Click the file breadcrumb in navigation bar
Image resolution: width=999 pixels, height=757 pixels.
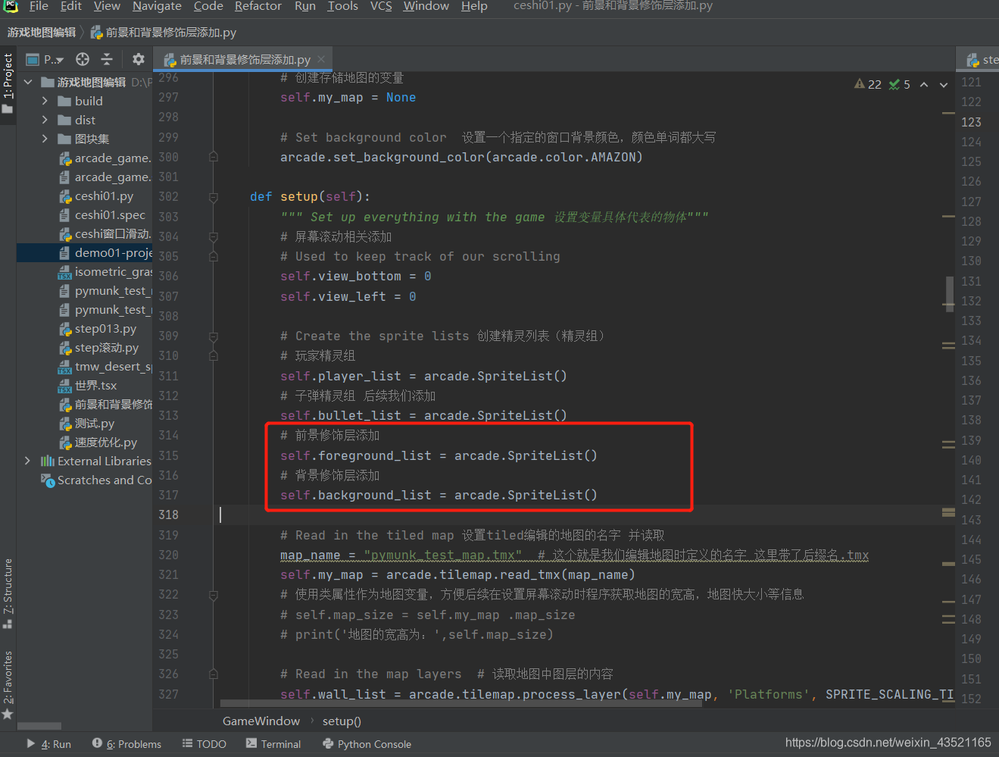coord(164,32)
